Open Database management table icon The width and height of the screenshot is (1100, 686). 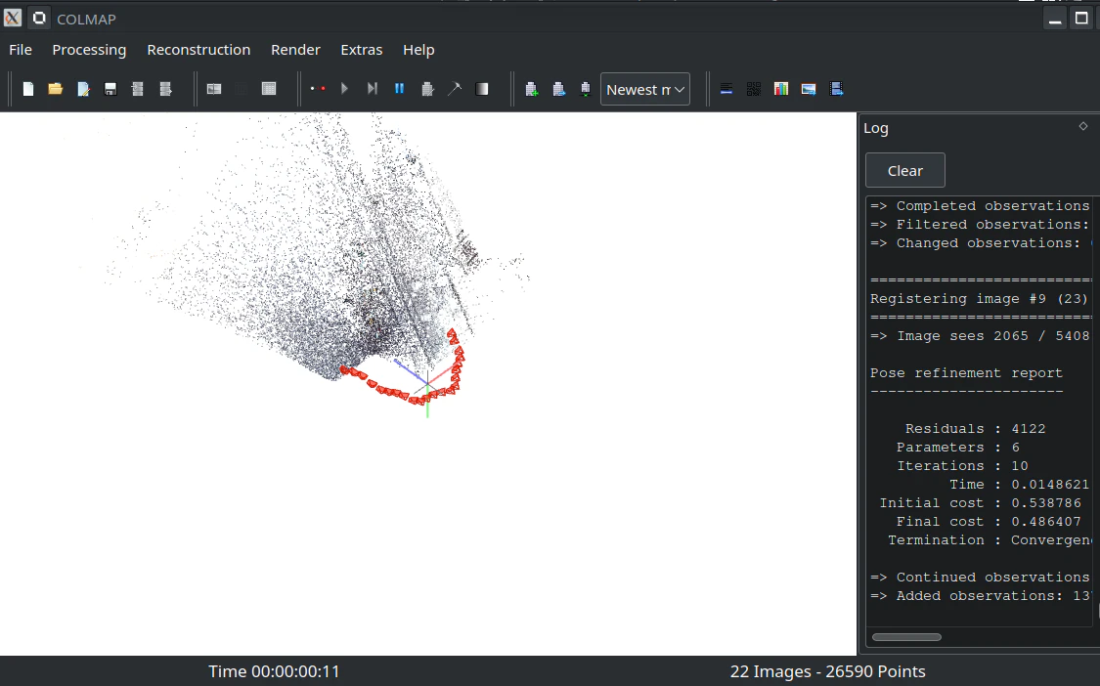[x=269, y=89]
